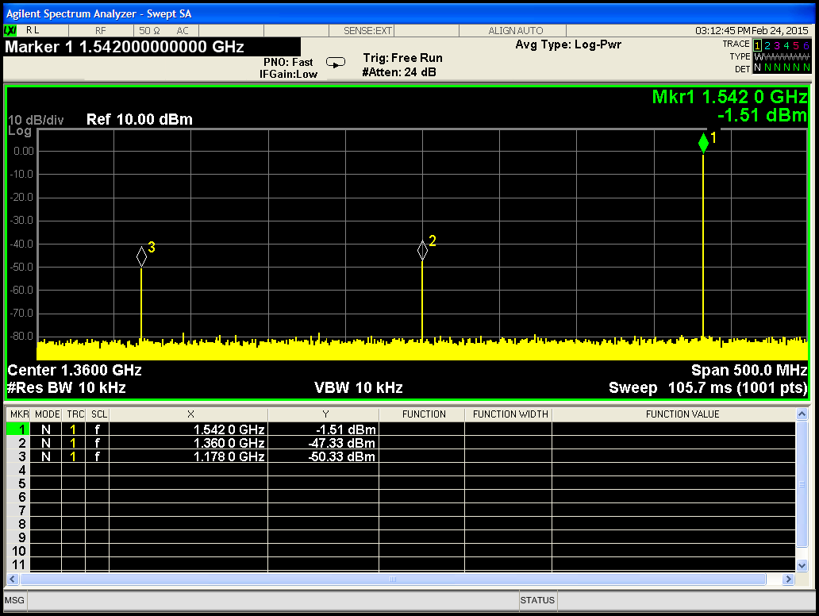Image resolution: width=819 pixels, height=616 pixels.
Task: Click the LXI indicator icon
Action: [10, 30]
